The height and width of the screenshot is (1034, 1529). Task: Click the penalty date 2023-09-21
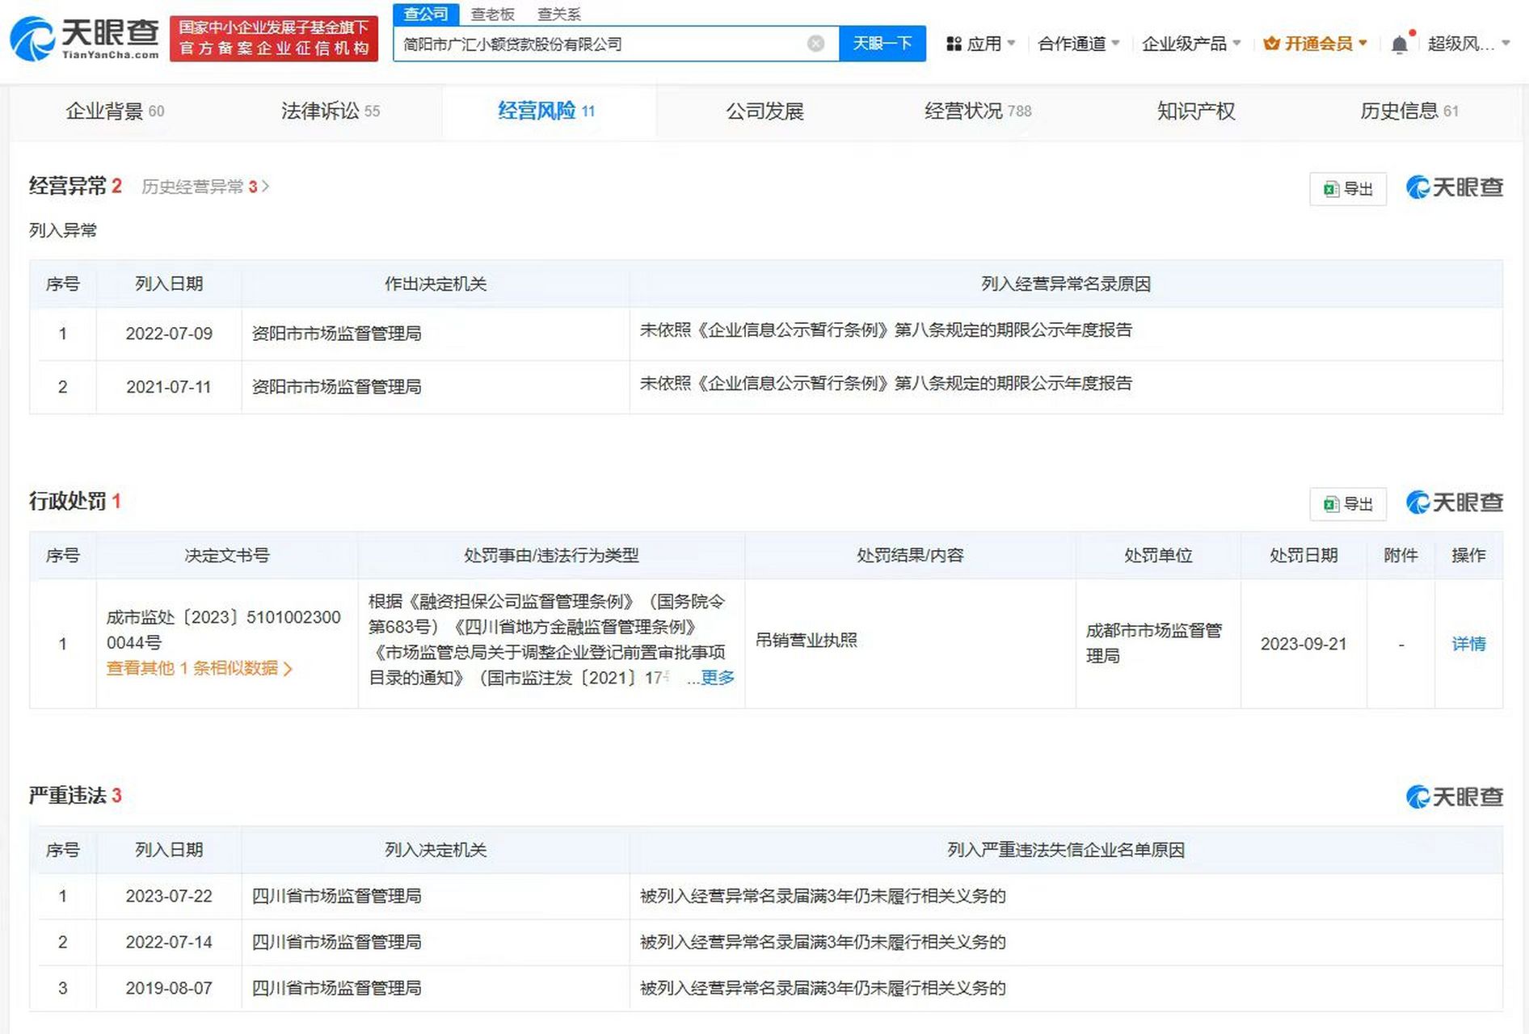[x=1304, y=644]
